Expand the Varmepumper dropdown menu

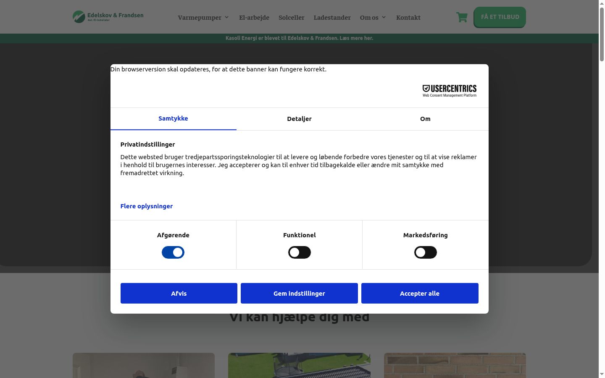(203, 17)
